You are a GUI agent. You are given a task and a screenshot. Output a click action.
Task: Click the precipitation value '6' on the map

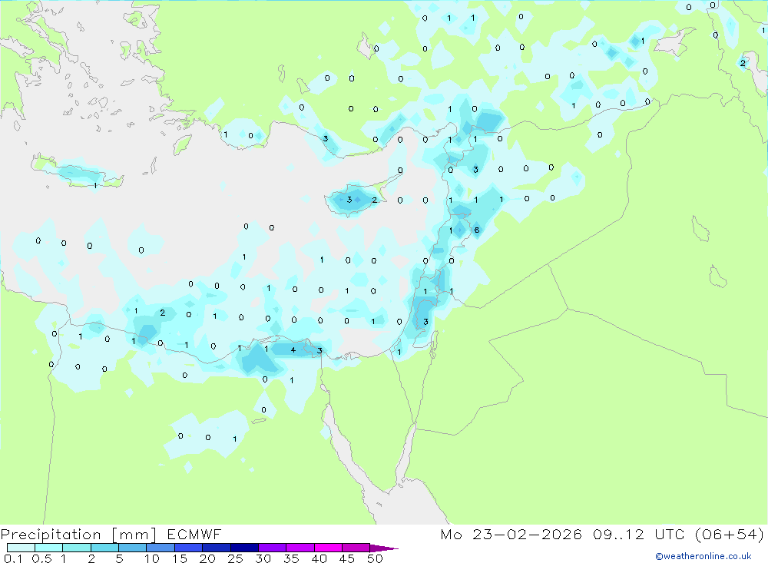click(477, 230)
